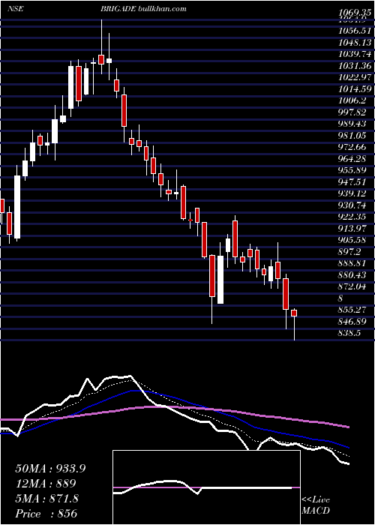375x525 pixels.
Task: Click the NSE exchange label
Action: 16,9
